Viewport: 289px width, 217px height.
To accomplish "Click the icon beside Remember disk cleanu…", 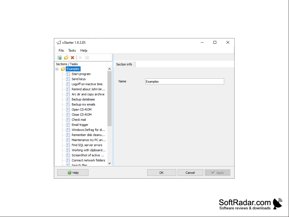I will [x=68, y=135].
